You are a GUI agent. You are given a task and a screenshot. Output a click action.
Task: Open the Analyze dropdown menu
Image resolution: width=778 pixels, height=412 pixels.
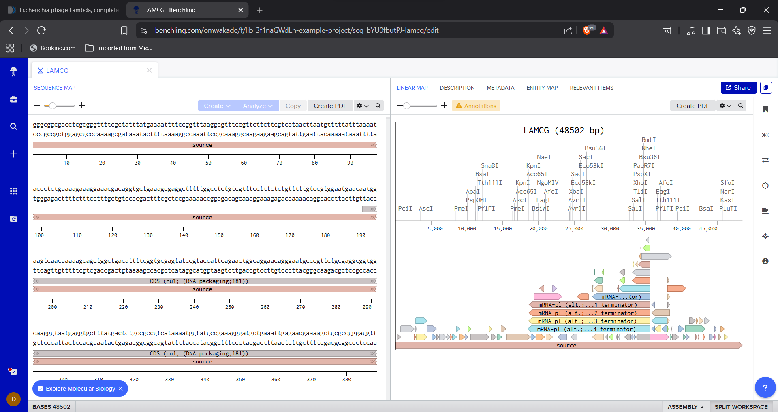[x=258, y=106]
